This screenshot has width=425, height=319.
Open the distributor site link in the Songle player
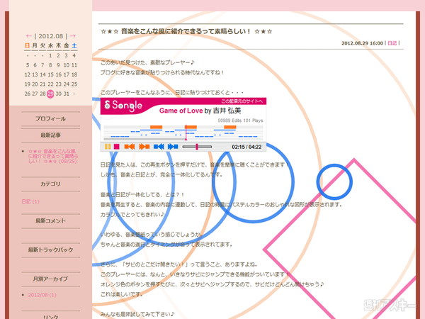coord(242,101)
